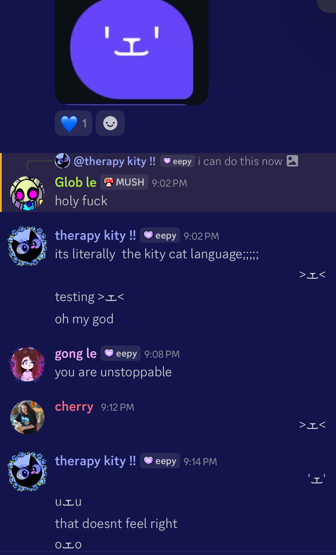The height and width of the screenshot is (555, 336).
Task: Jump to replied message "i can do this now"
Action: pyautogui.click(x=240, y=161)
